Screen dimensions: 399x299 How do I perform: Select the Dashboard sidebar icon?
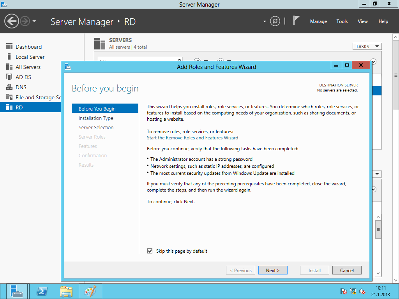click(9, 47)
